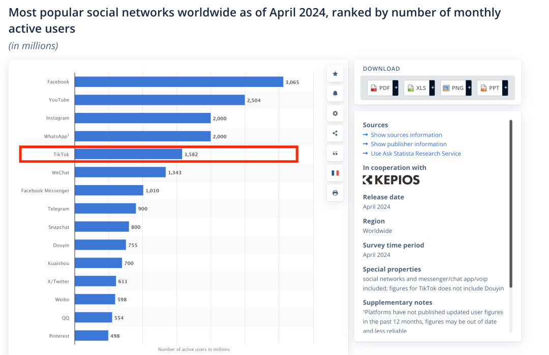549x355 pixels.
Task: Click the print icon
Action: (x=335, y=193)
